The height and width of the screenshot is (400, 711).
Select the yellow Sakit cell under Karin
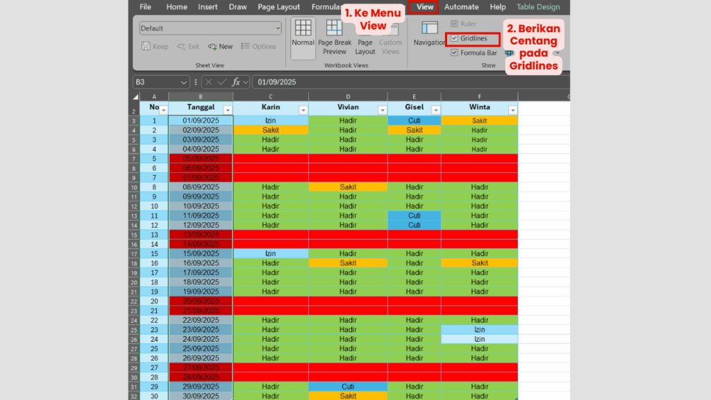[x=271, y=129]
